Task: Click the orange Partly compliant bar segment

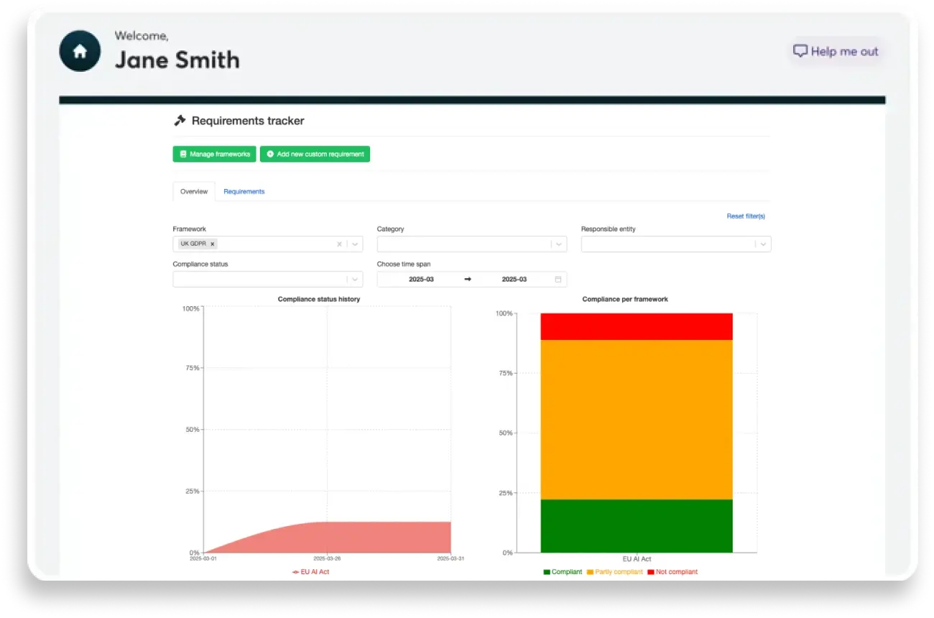Action: pos(637,420)
